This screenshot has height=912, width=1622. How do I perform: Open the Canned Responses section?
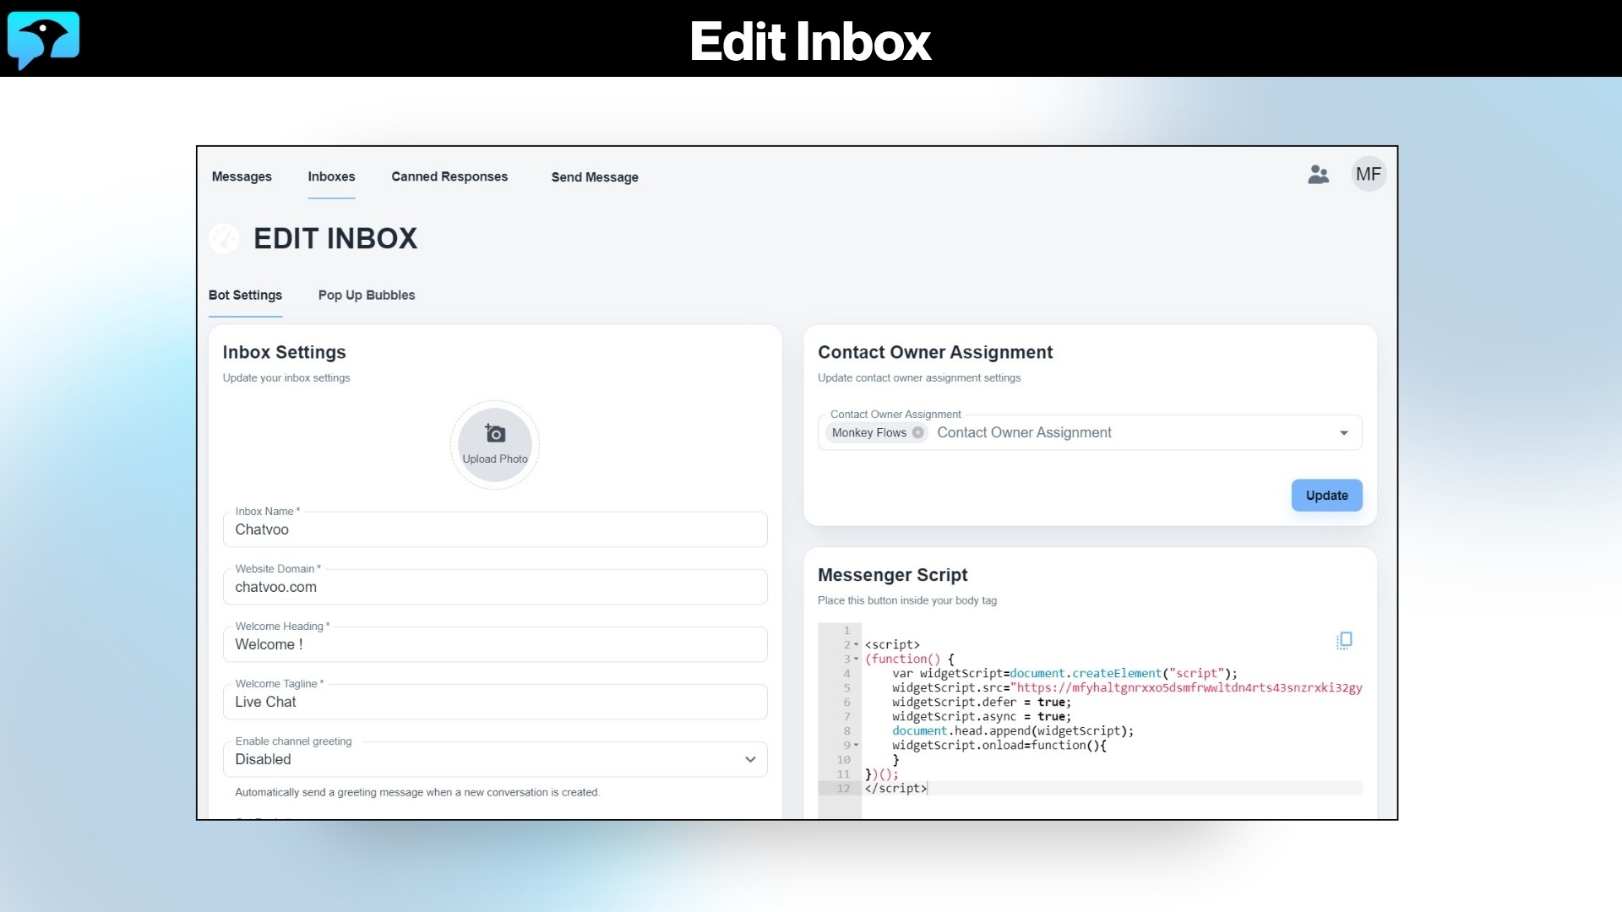449,176
